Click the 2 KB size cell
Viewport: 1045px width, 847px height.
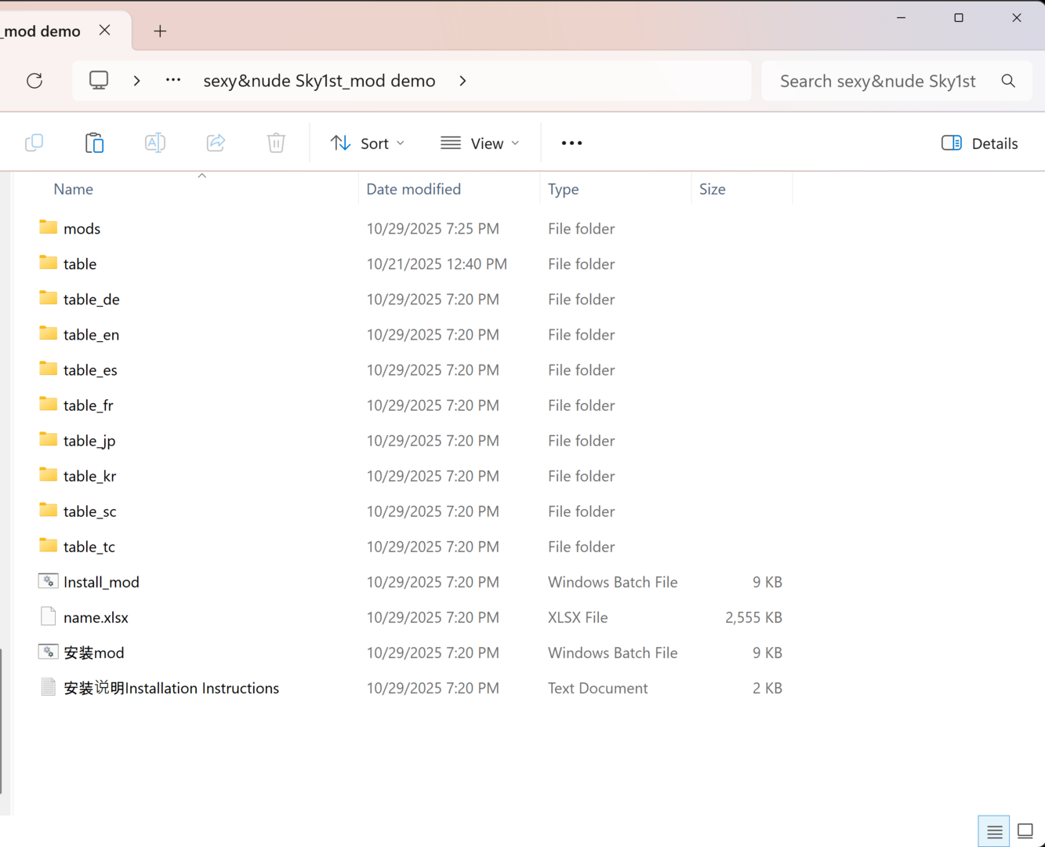click(x=767, y=688)
